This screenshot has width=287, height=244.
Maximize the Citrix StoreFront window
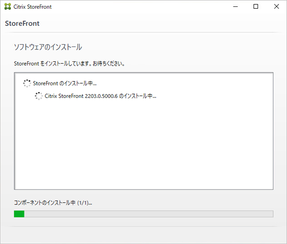(256, 6)
